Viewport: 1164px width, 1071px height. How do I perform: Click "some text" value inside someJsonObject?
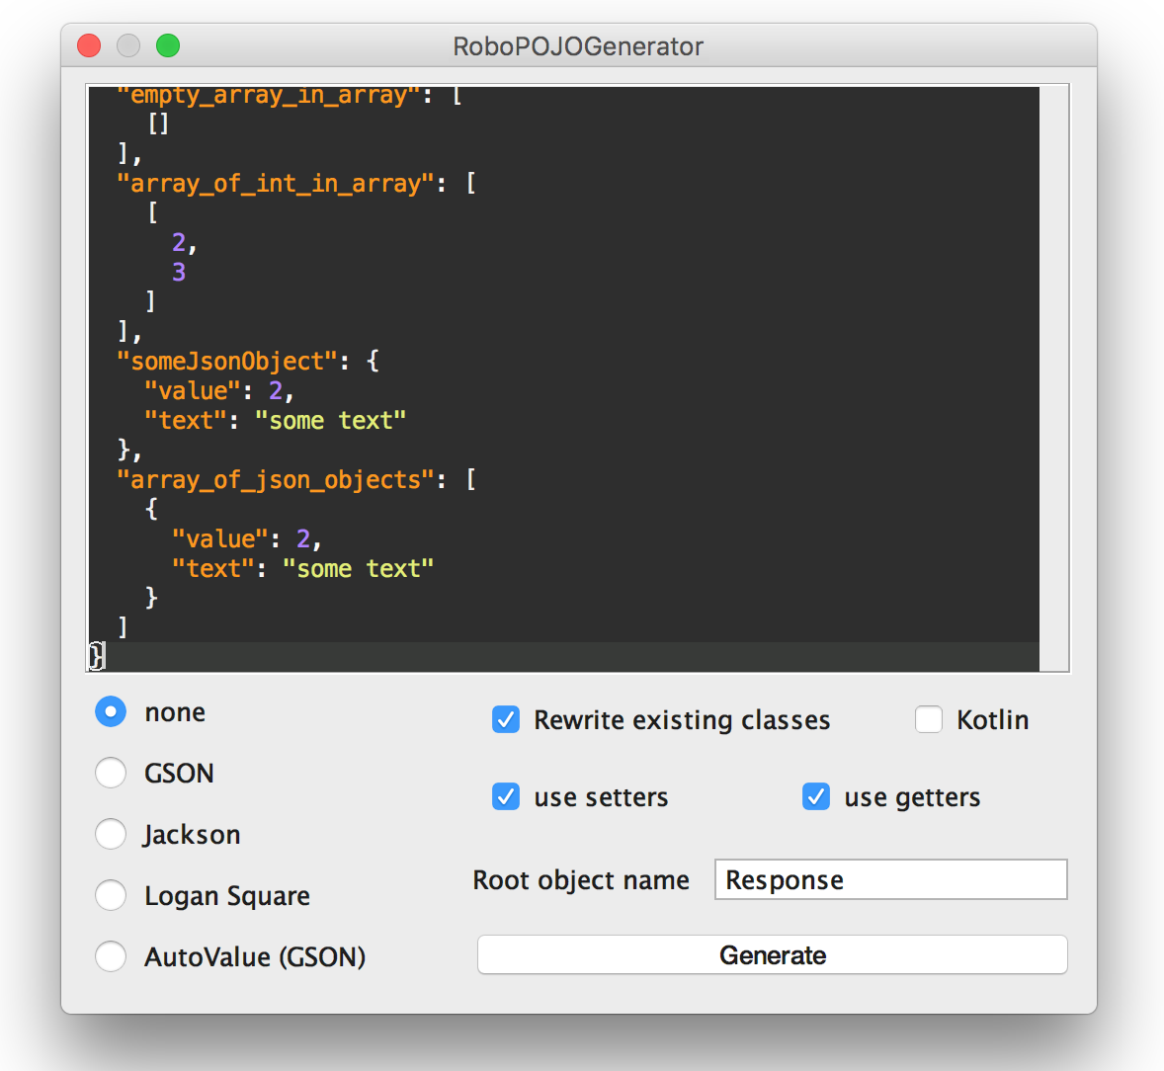pyautogui.click(x=330, y=421)
